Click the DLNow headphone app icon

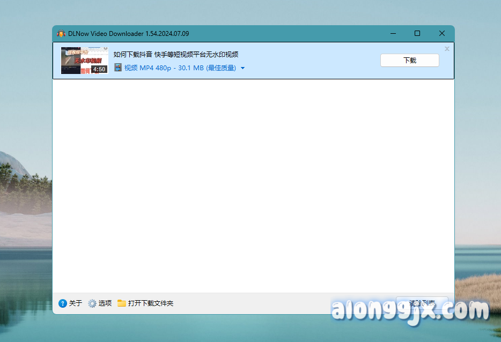click(61, 33)
